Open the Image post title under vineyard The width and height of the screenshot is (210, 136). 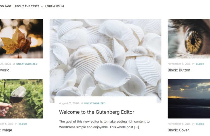click(x=6, y=130)
